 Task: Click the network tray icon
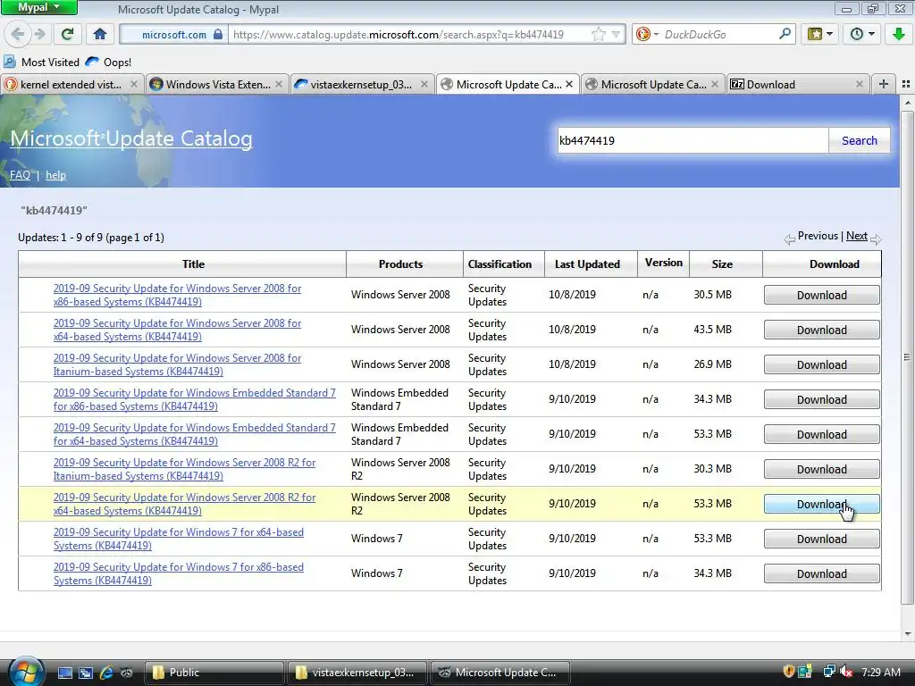point(828,672)
